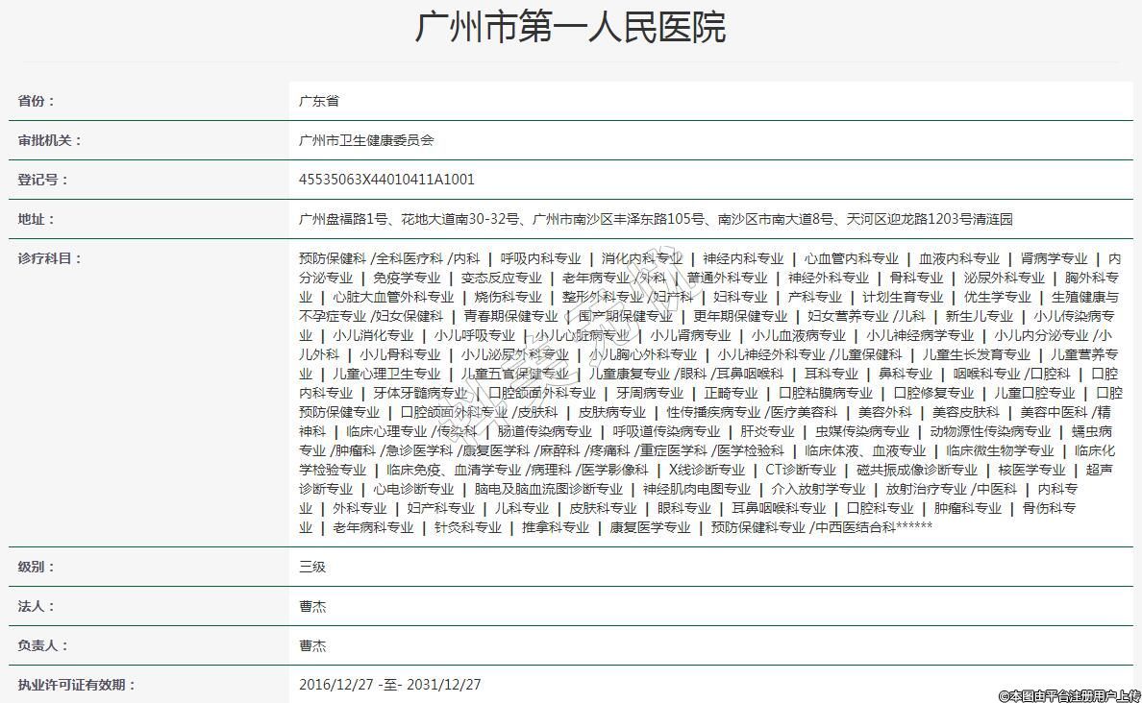Select the 省份 row label
The width and height of the screenshot is (1142, 703).
click(x=37, y=101)
